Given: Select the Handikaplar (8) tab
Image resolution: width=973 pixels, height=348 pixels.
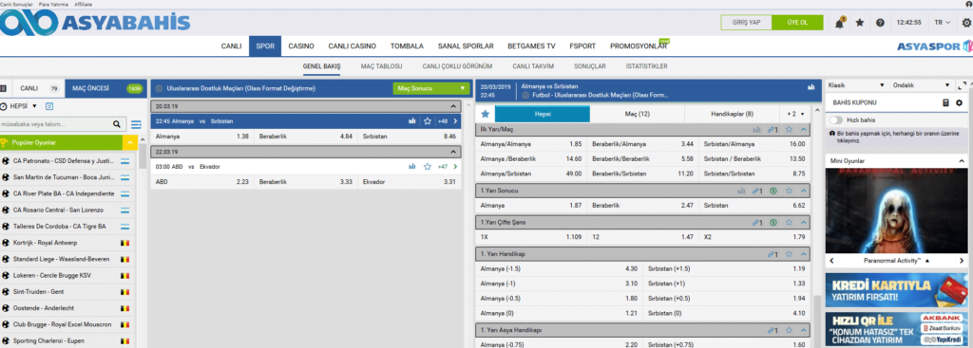Looking at the screenshot, I should 733,114.
